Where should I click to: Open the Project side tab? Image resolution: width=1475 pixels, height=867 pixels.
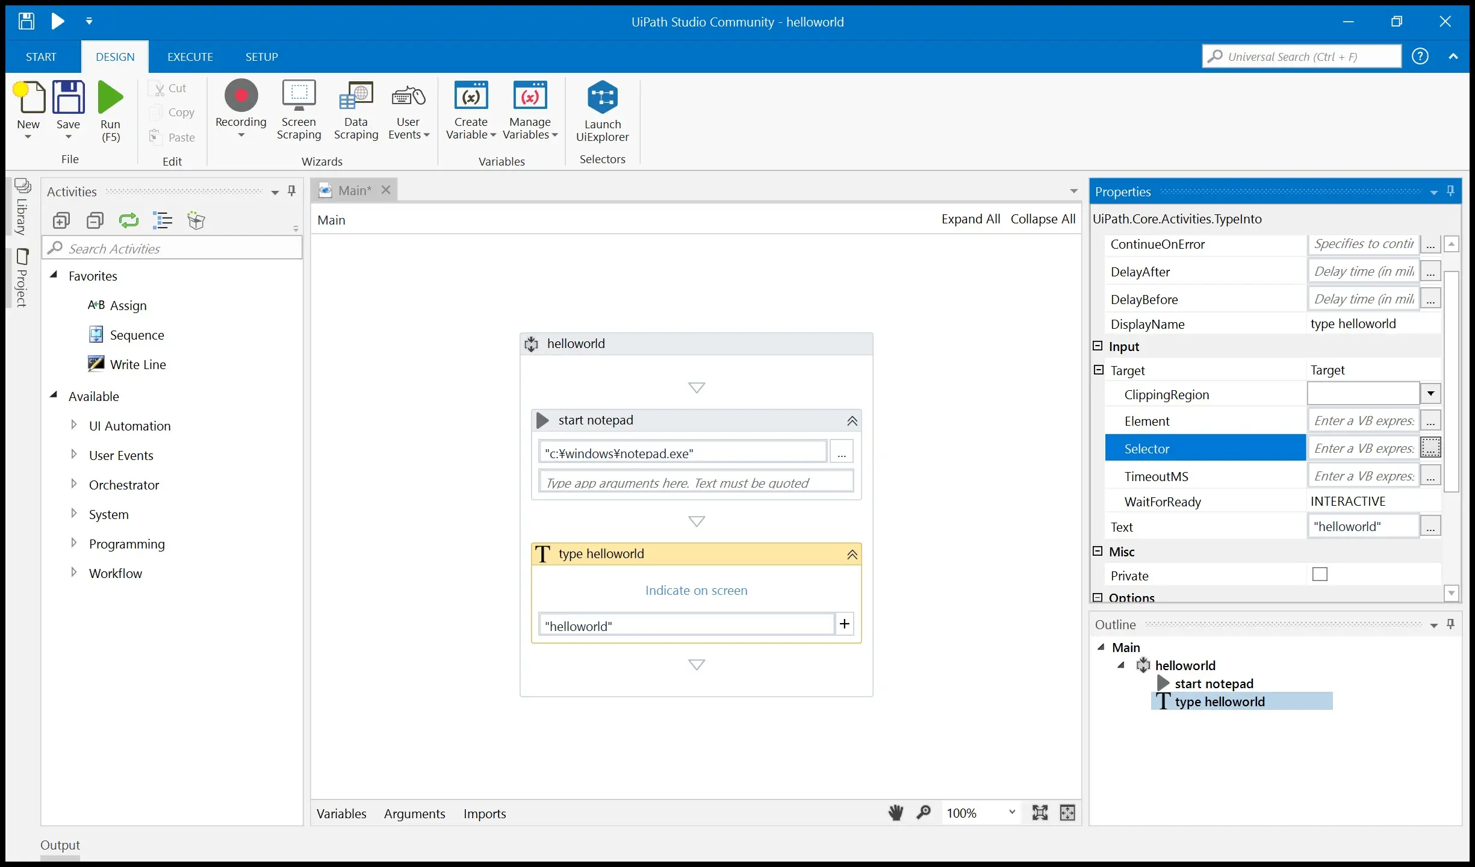coord(22,278)
